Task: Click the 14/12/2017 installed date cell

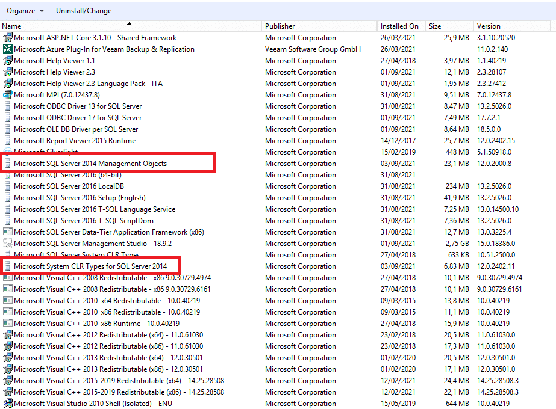Action: [x=398, y=141]
